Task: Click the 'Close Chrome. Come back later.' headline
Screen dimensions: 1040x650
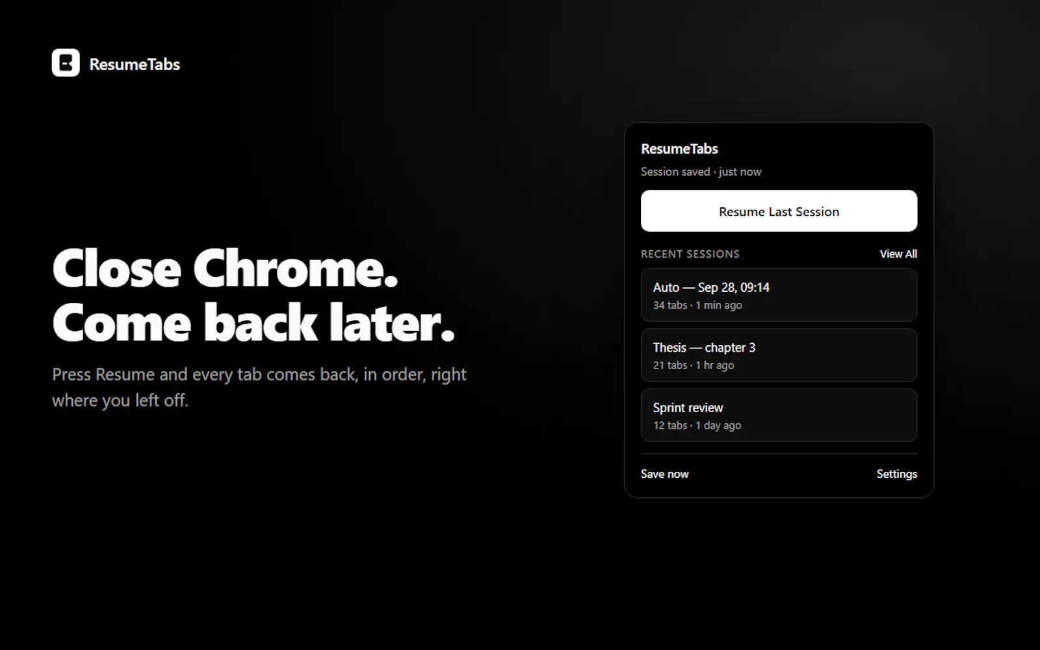Action: (253, 296)
